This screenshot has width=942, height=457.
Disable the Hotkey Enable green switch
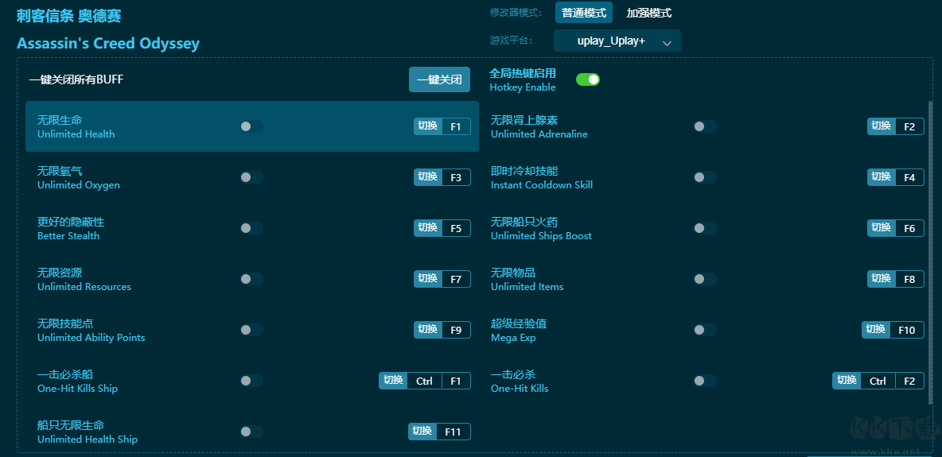click(587, 79)
